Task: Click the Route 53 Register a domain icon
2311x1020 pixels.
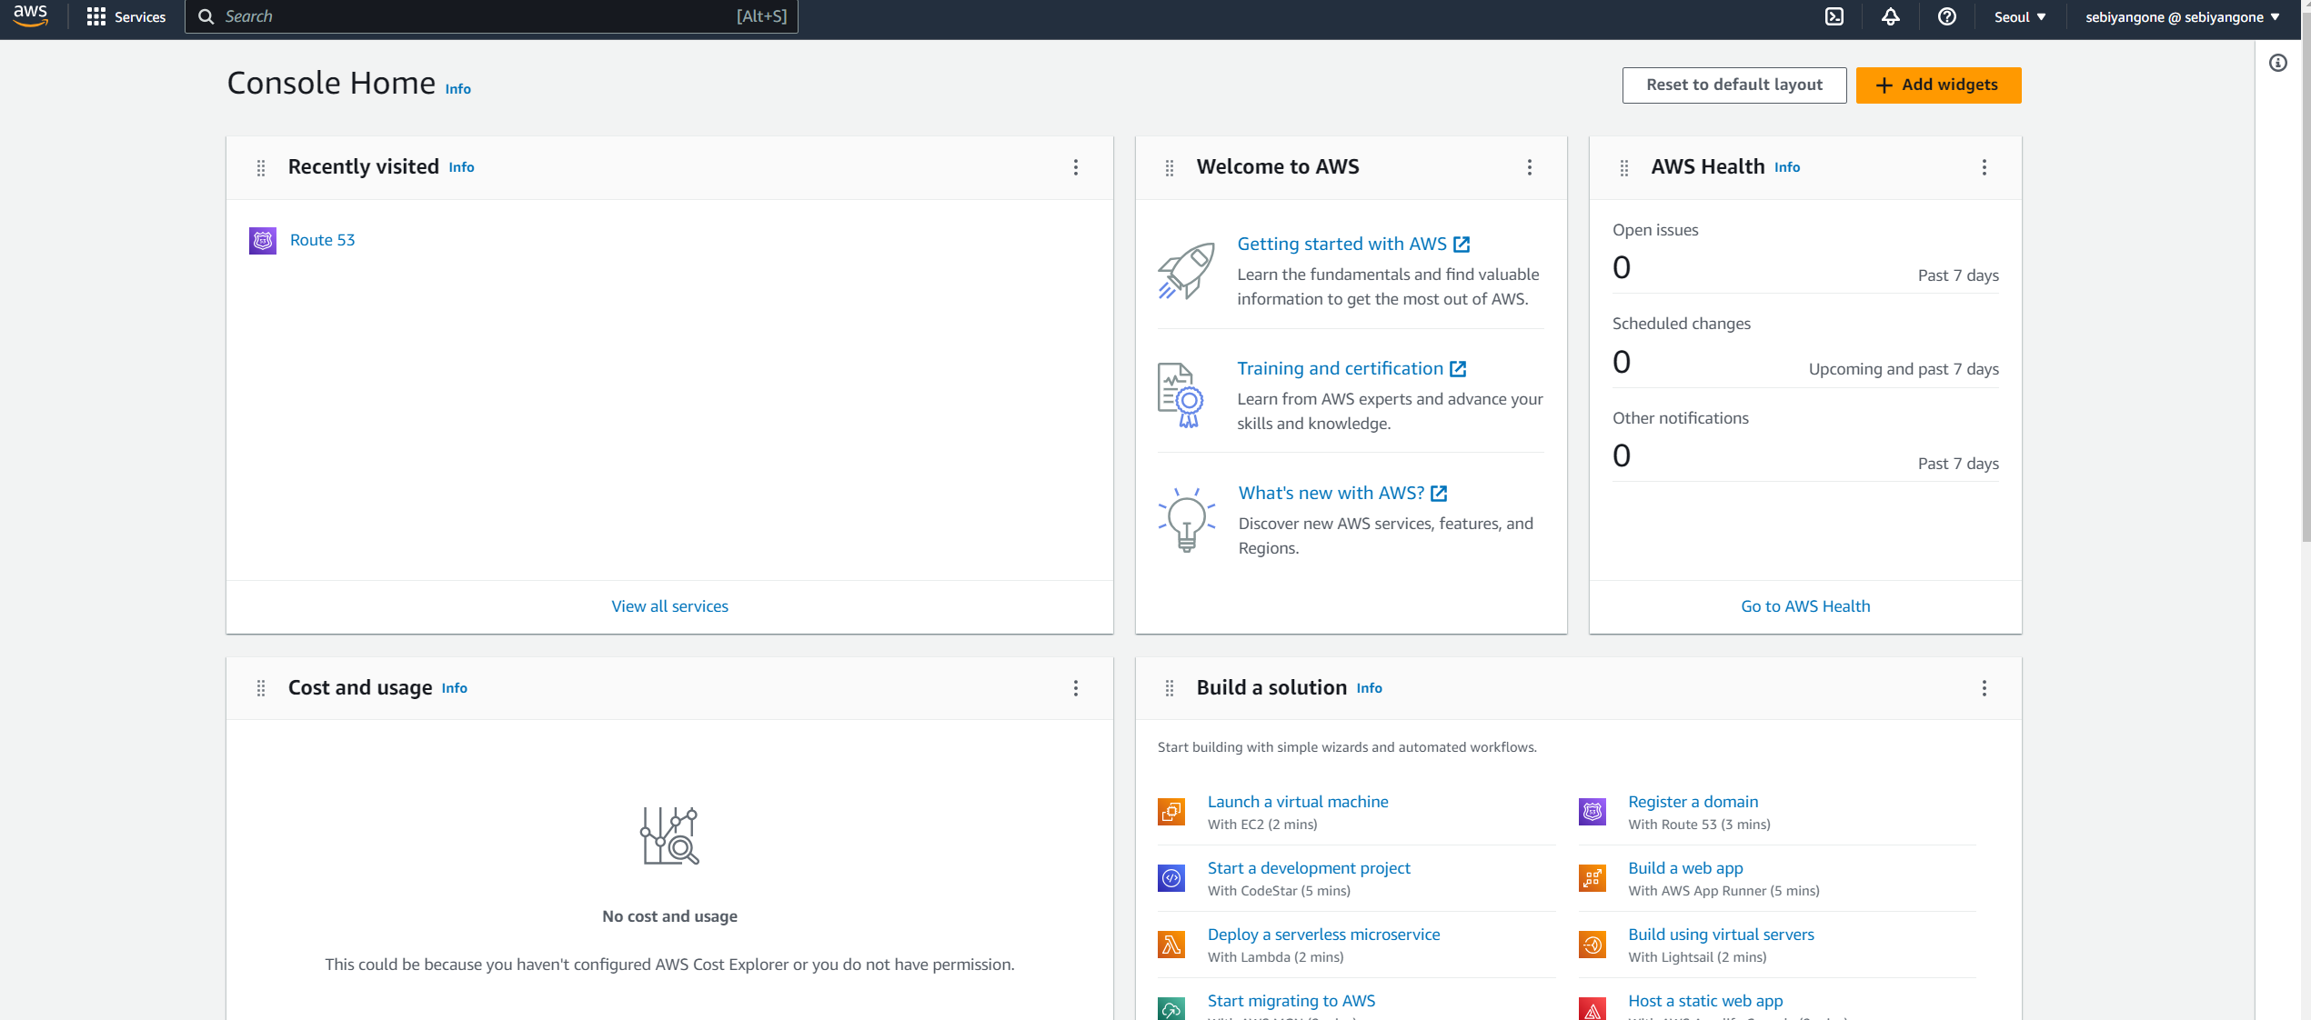Action: point(1593,811)
